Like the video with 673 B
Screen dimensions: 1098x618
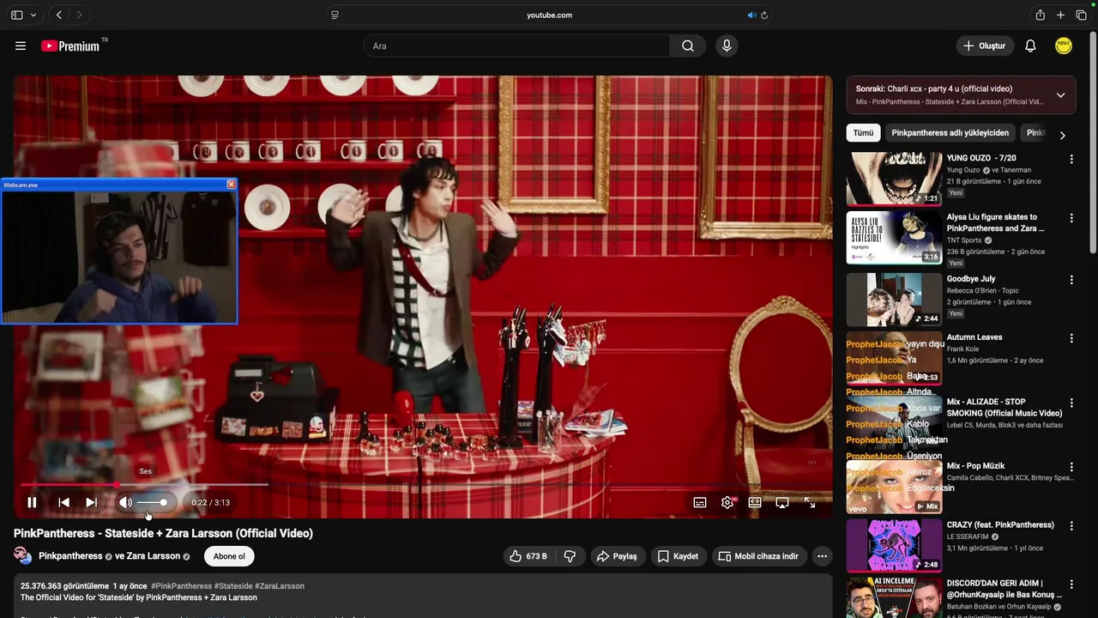tap(528, 556)
